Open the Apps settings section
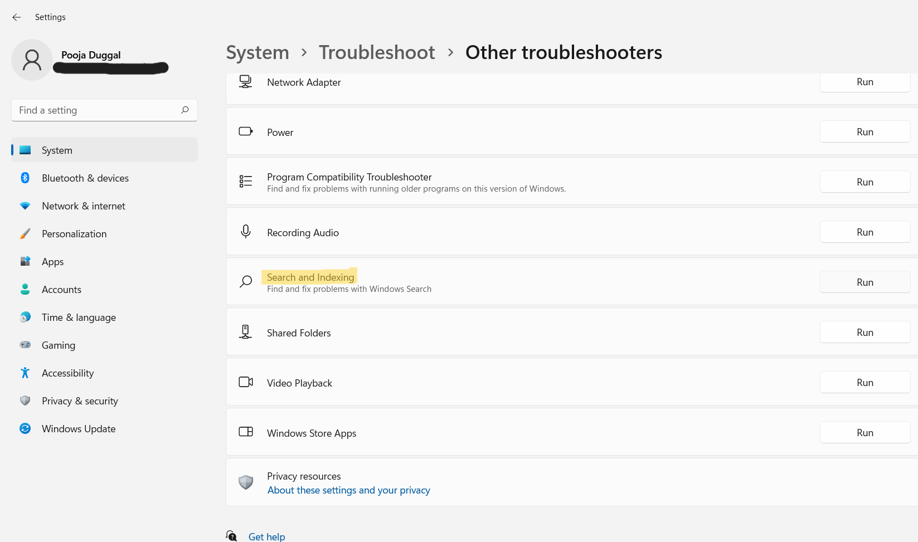The width and height of the screenshot is (918, 542). pos(53,262)
